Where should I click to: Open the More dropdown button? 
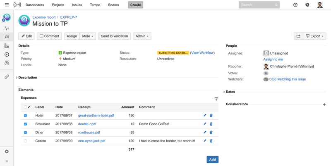click(88, 36)
